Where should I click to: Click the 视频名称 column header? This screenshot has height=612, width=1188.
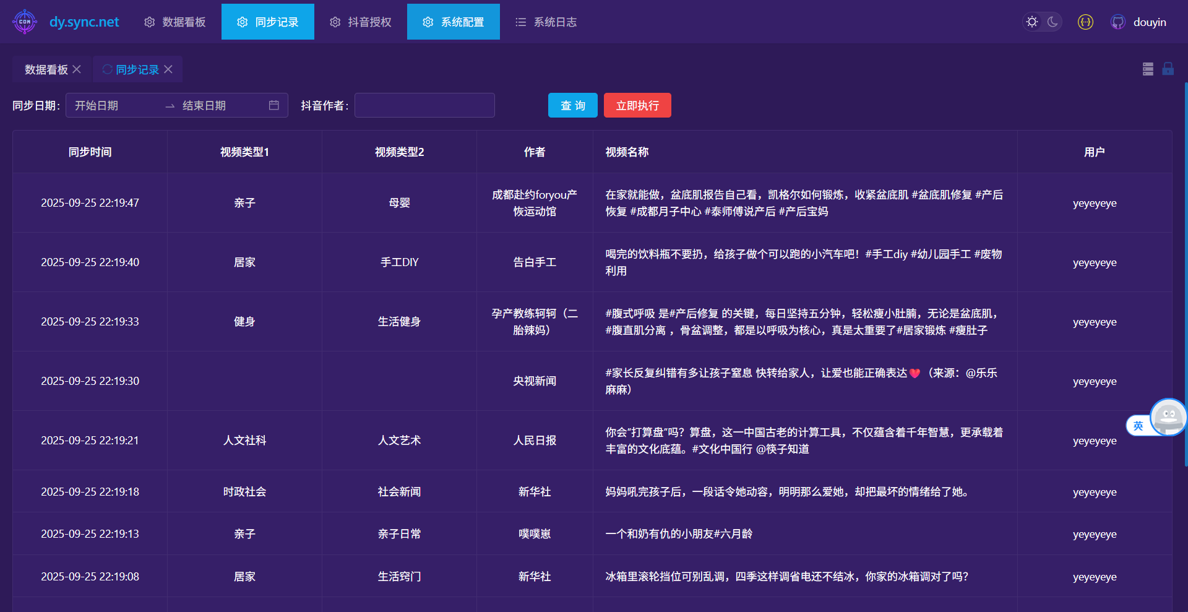(805, 152)
